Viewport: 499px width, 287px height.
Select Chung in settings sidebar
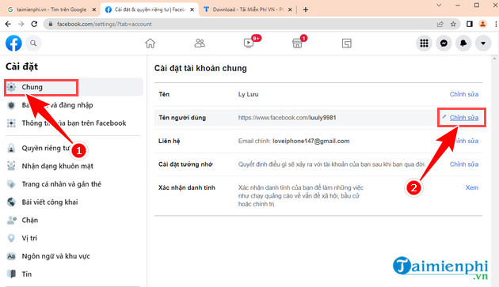[74, 87]
